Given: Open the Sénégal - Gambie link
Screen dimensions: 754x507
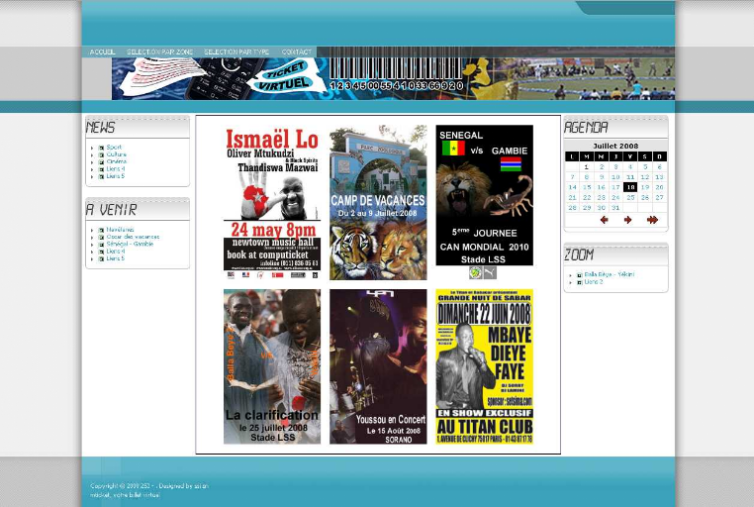Looking at the screenshot, I should (x=130, y=244).
